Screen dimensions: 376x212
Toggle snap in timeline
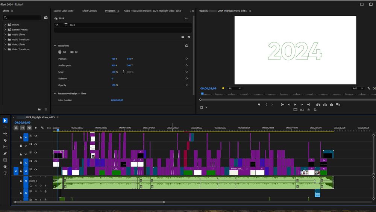point(23,128)
